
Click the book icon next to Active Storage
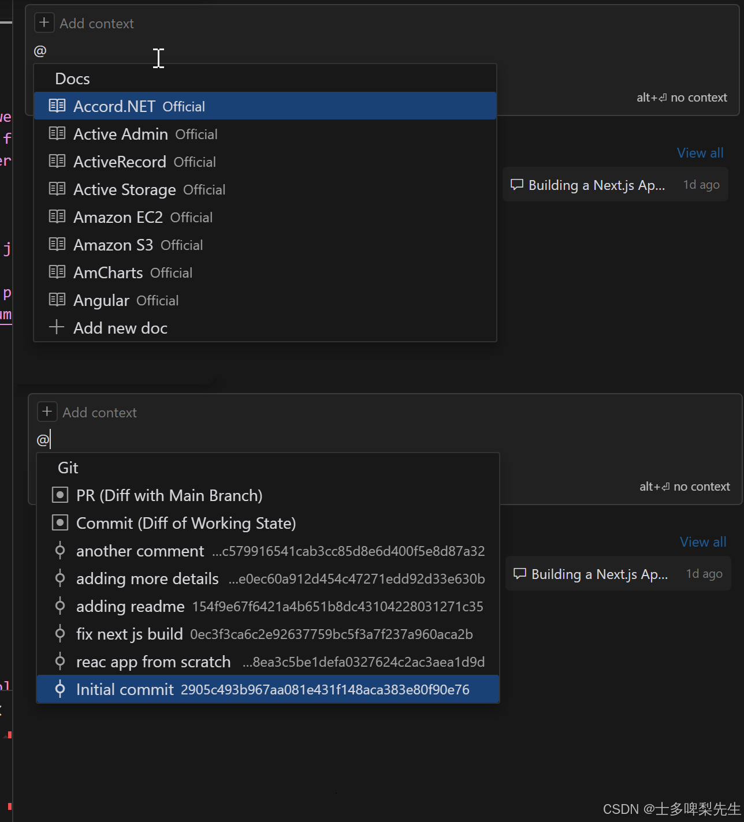(x=57, y=189)
